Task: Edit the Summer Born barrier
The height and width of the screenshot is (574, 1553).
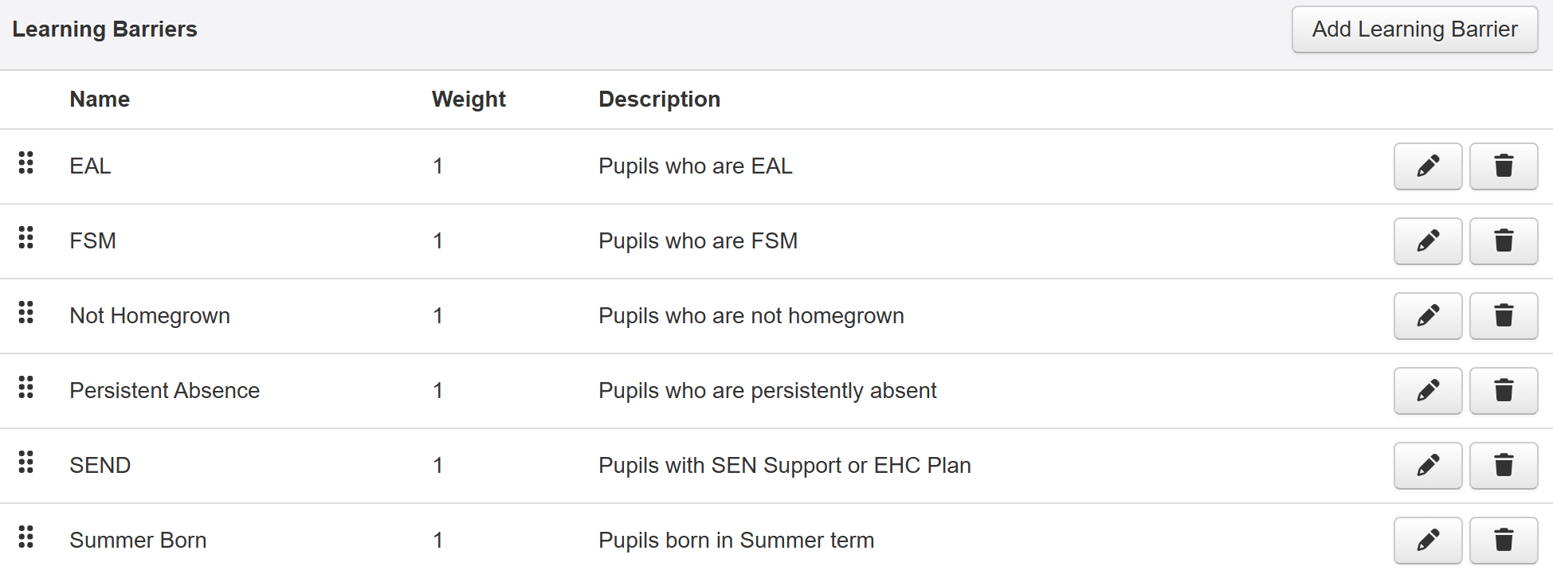Action: coord(1428,541)
